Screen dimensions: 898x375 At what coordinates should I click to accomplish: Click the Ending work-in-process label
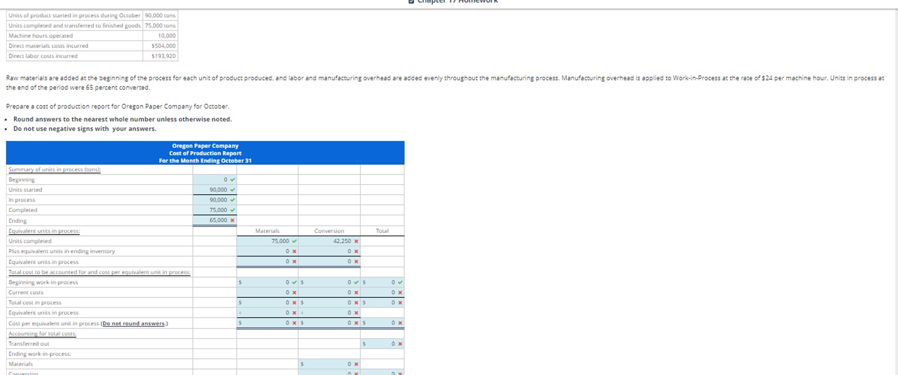click(40, 354)
